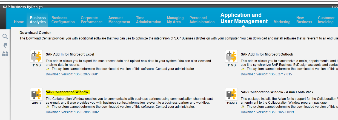Open the people icon in left sidebar
Image resolution: width=338 pixels, height=120 pixels.
pos(5,54)
